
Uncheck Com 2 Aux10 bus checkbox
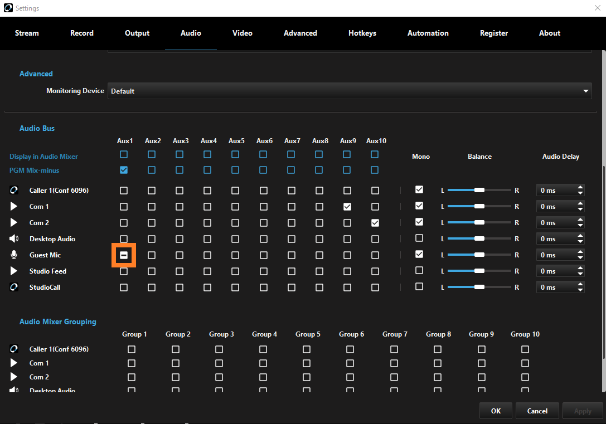click(375, 223)
